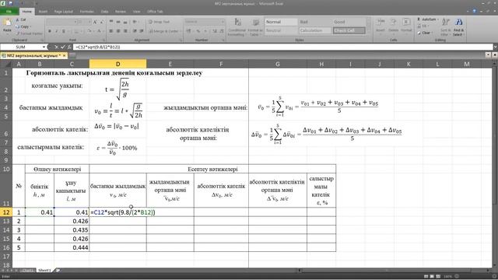The width and height of the screenshot is (498, 280).
Task: Cancel the formula entry with X
Action: click(x=56, y=47)
